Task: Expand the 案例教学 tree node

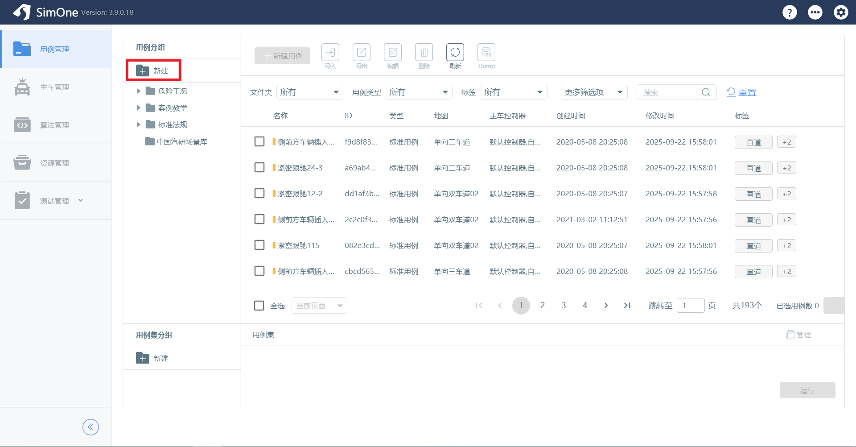Action: 139,108
